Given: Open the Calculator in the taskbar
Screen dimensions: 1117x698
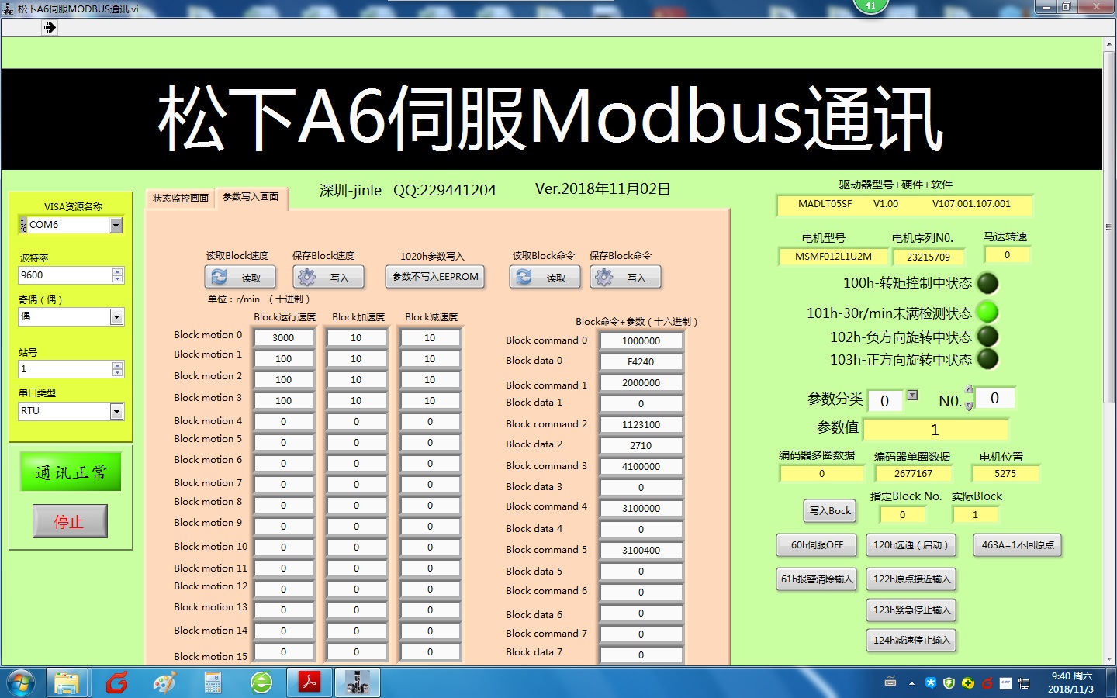Looking at the screenshot, I should tap(213, 682).
